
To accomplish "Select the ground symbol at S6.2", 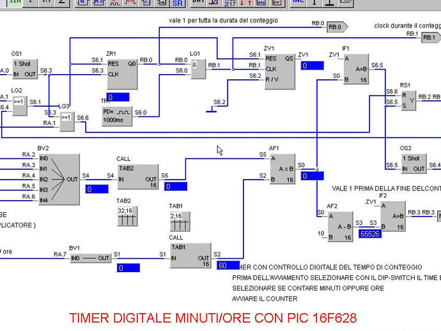I will click(211, 110).
